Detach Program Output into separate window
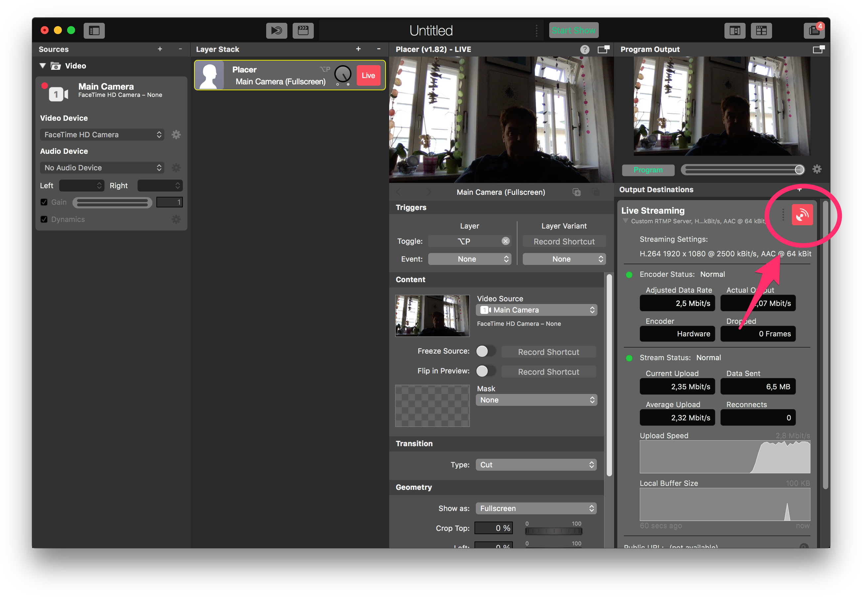Viewport: 862px width, 597px height. click(x=818, y=49)
